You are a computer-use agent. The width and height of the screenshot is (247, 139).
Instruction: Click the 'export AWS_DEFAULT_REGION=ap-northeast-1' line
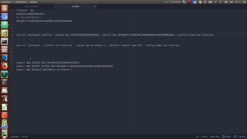pyautogui.click(x=44, y=69)
